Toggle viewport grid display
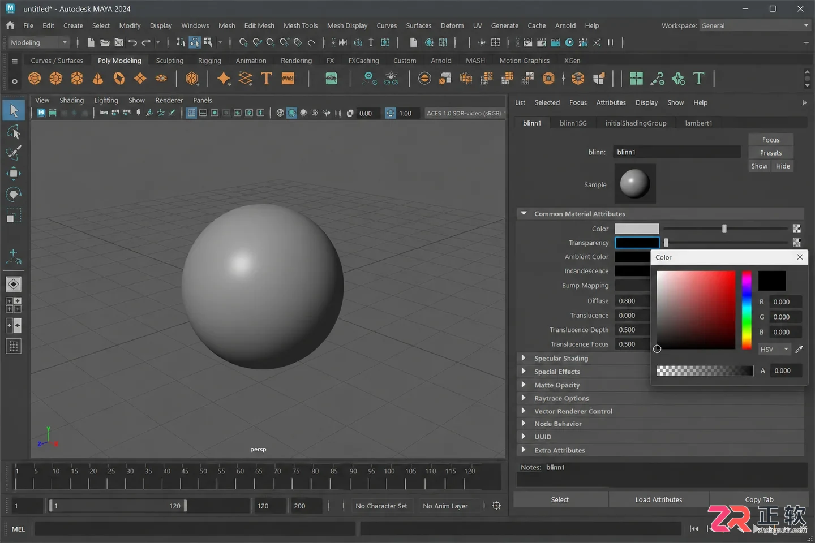Screen dimensions: 815x543 (x=191, y=113)
